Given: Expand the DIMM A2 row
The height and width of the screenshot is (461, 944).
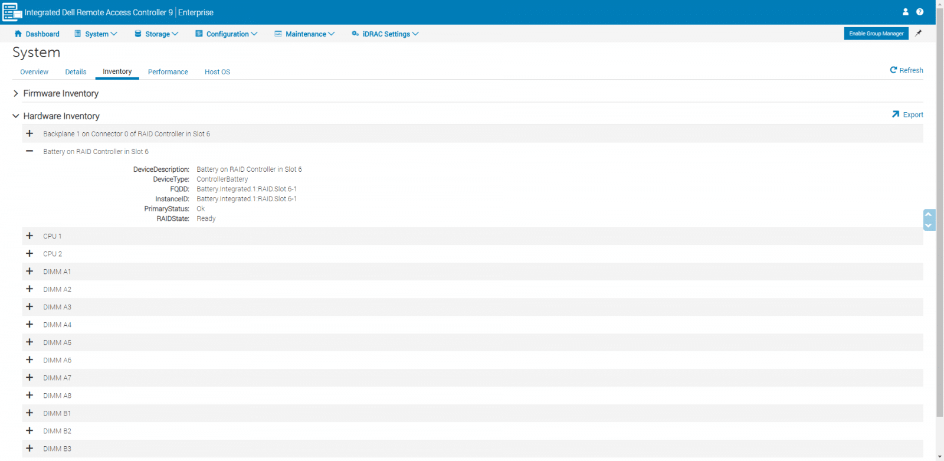Looking at the screenshot, I should 29,289.
